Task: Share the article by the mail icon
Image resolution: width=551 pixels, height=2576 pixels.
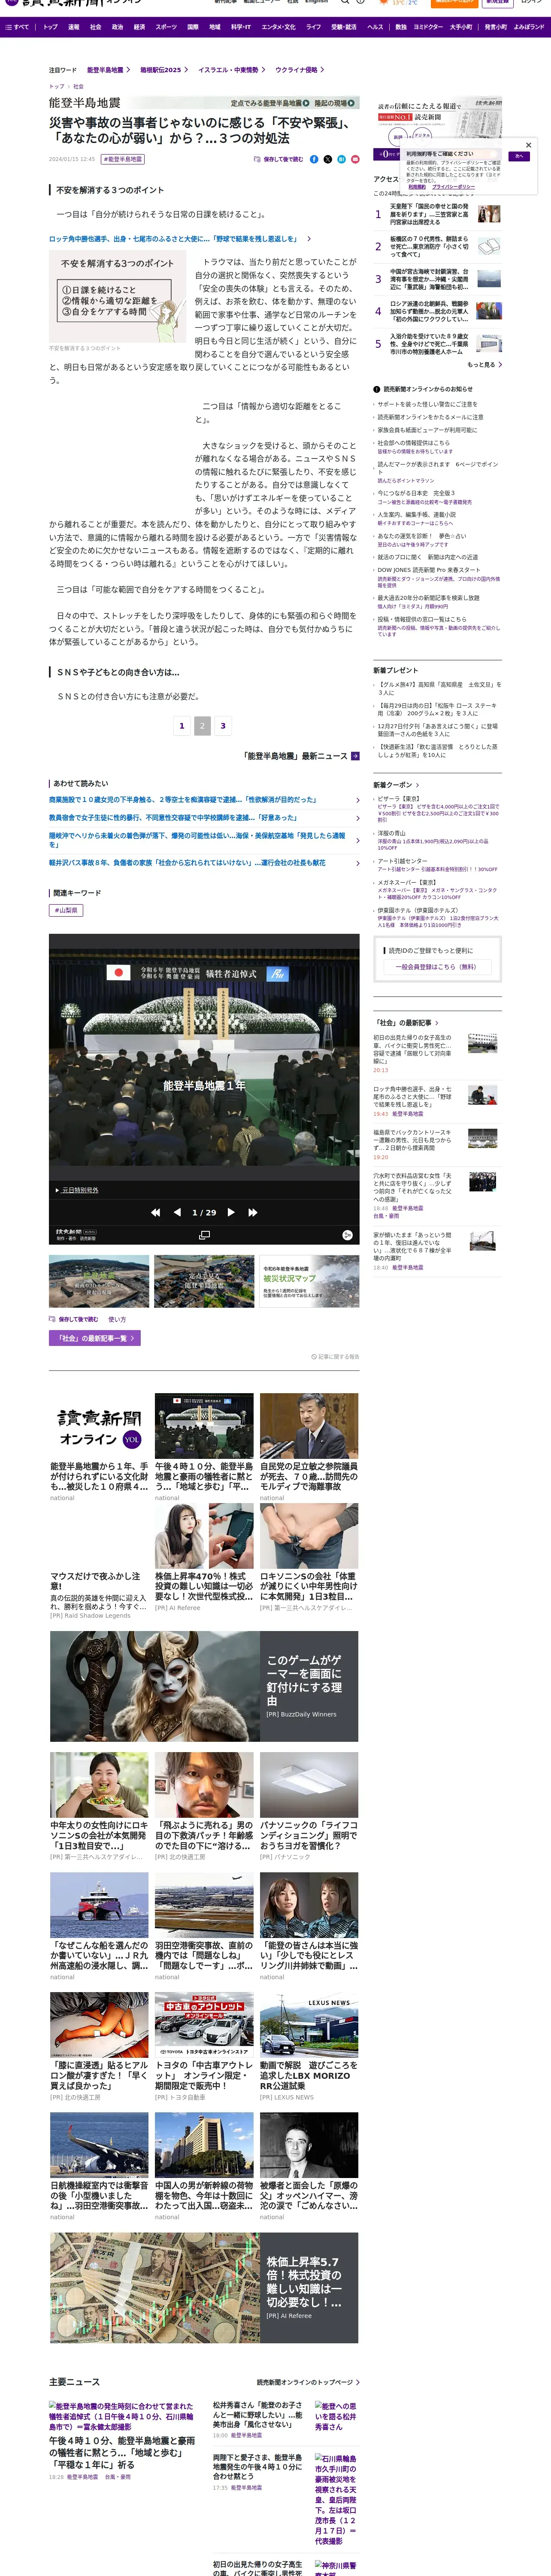Action: click(x=355, y=159)
